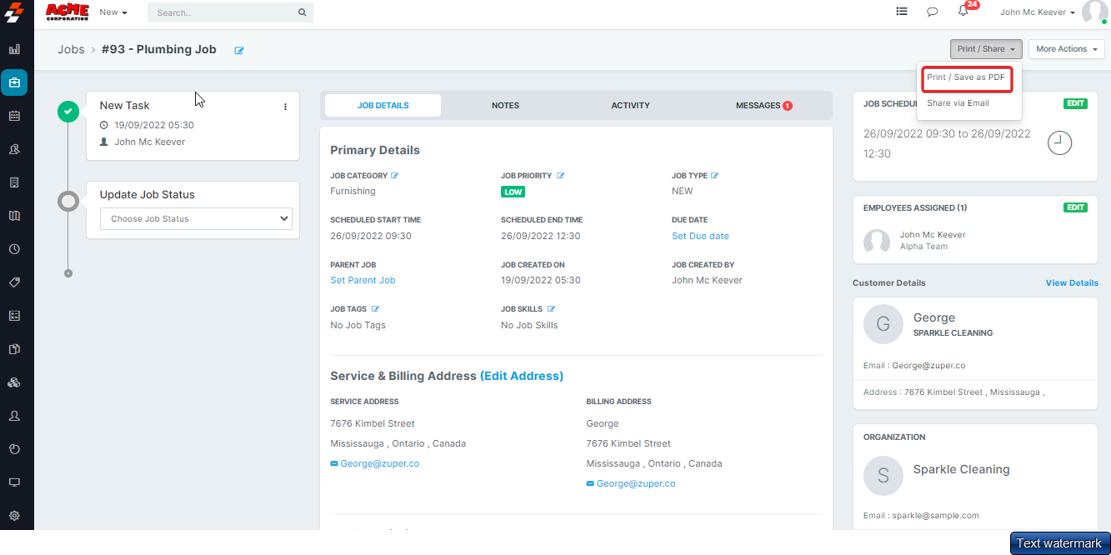Open the chat messages icon in header

pyautogui.click(x=932, y=12)
